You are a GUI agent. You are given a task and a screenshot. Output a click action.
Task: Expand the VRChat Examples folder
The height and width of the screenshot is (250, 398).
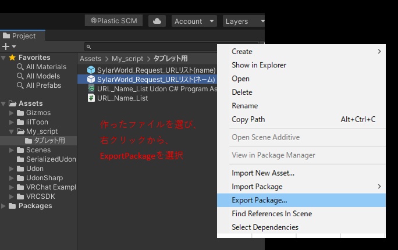pyautogui.click(x=12, y=187)
